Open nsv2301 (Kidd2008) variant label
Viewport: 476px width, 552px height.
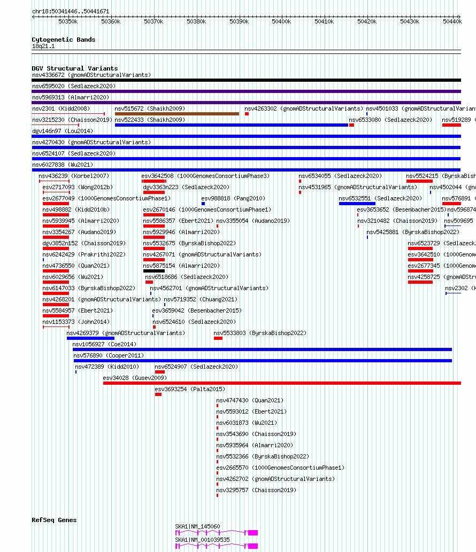click(61, 109)
